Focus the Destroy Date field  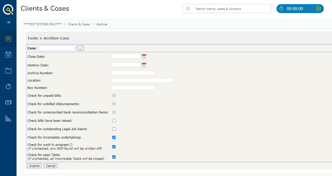(x=126, y=65)
